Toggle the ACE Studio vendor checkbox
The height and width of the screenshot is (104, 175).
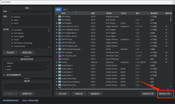tap(12, 33)
